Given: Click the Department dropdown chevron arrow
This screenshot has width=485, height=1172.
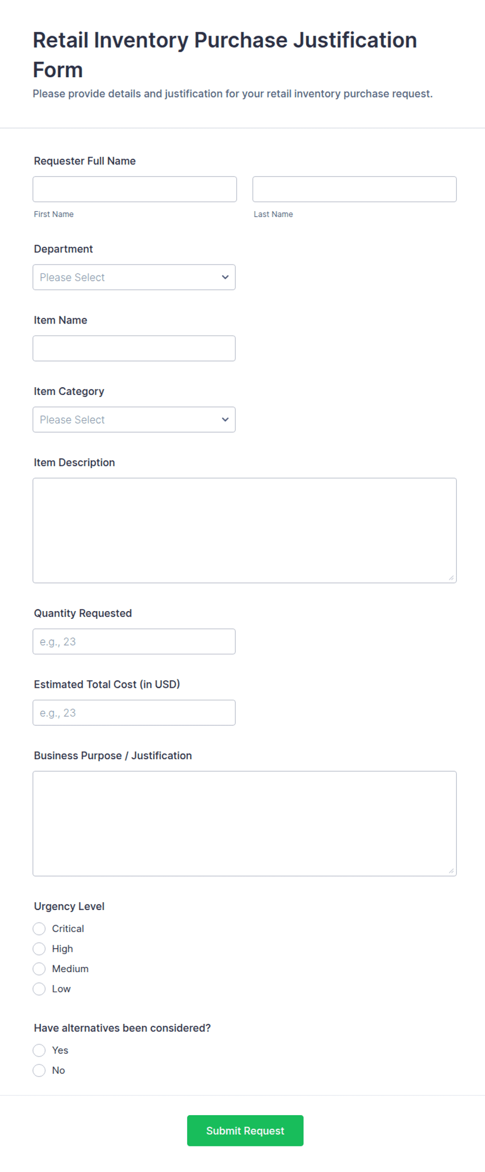Looking at the screenshot, I should (225, 277).
